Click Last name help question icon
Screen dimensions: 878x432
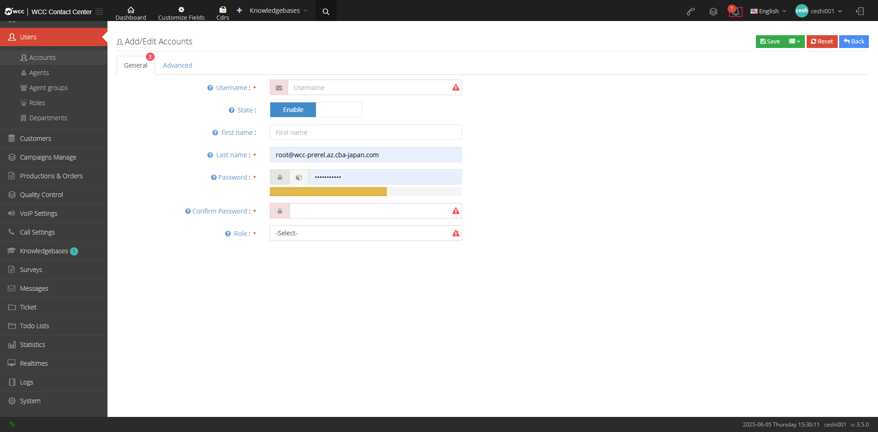pos(210,155)
